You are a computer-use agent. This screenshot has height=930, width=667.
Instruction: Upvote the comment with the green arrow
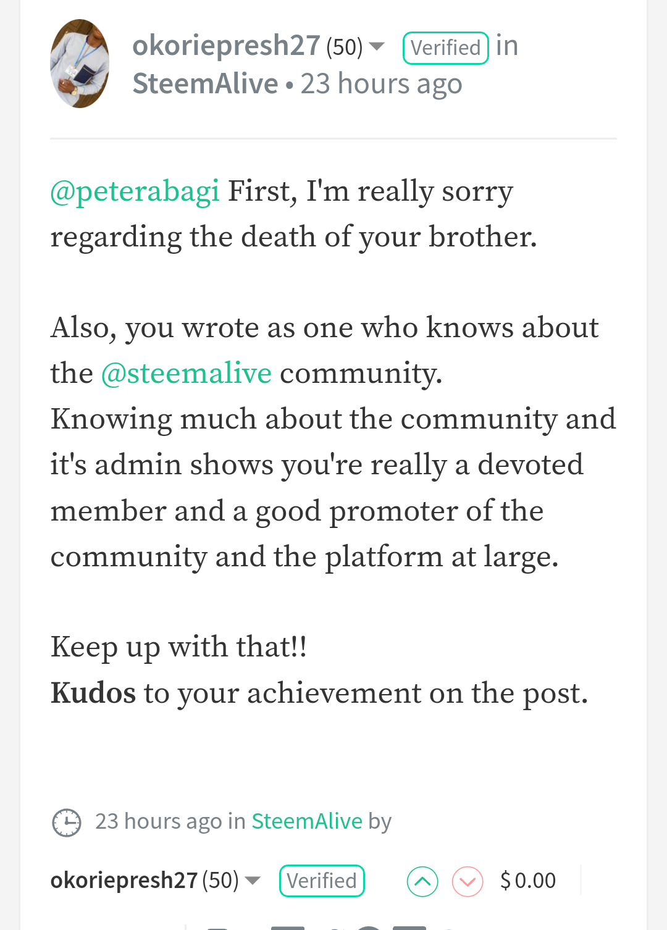click(422, 881)
